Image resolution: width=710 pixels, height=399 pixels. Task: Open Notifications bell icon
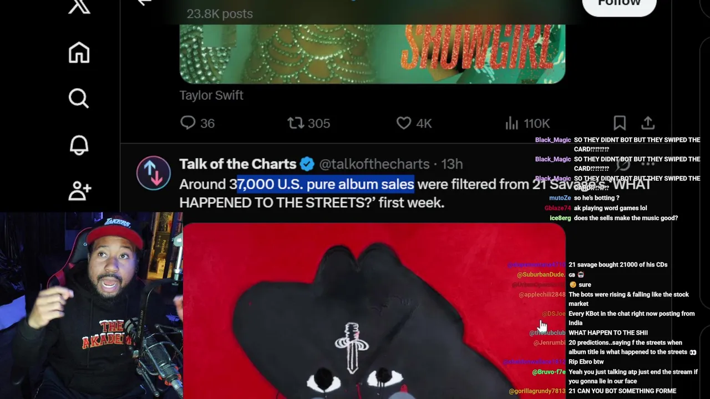coord(79,145)
